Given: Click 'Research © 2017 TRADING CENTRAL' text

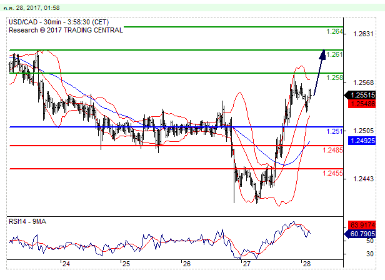Looking at the screenshot, I should click(x=66, y=30).
